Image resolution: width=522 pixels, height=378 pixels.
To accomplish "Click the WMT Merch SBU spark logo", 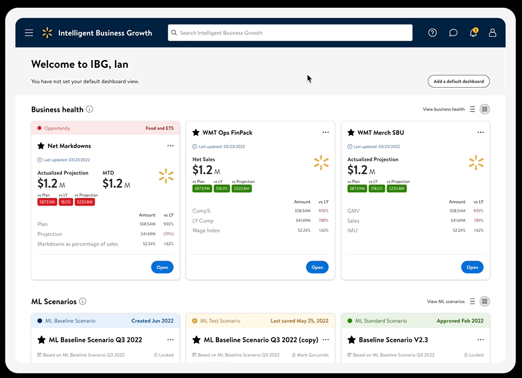I will 476,163.
